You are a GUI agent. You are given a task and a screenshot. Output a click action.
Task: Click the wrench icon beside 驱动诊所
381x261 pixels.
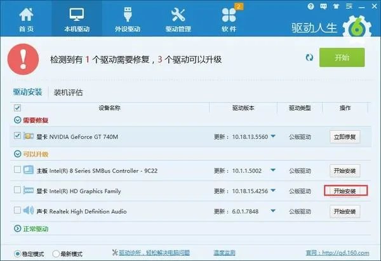(x=115, y=253)
